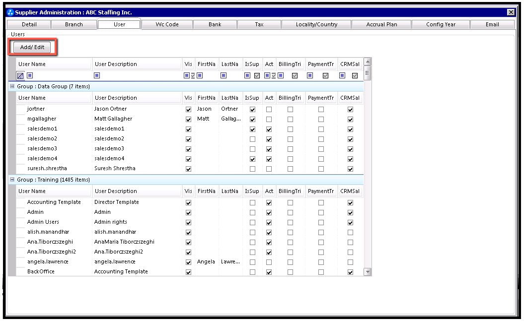
Task: Go to the Email tab
Action: 492,24
